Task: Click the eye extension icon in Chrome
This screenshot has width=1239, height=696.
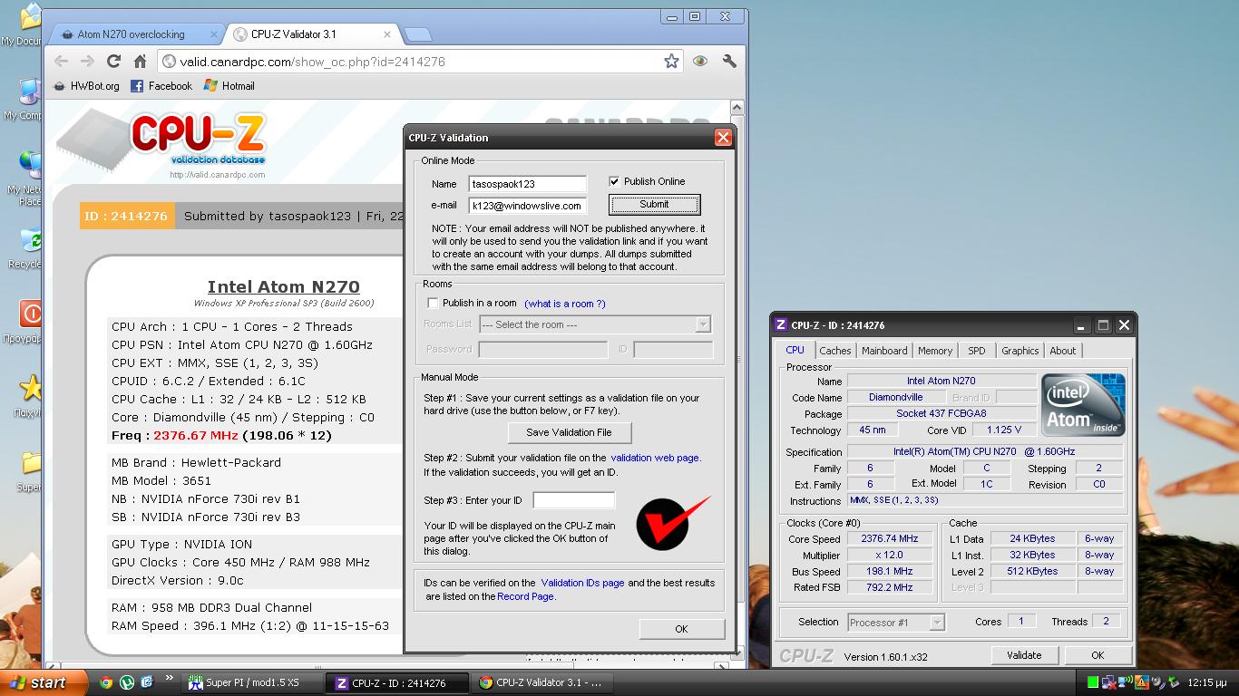Action: point(700,62)
